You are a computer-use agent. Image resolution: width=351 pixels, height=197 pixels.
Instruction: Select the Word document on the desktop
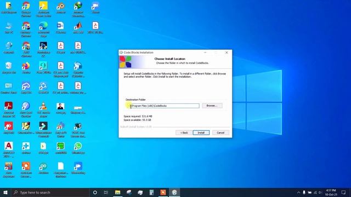tap(61, 28)
